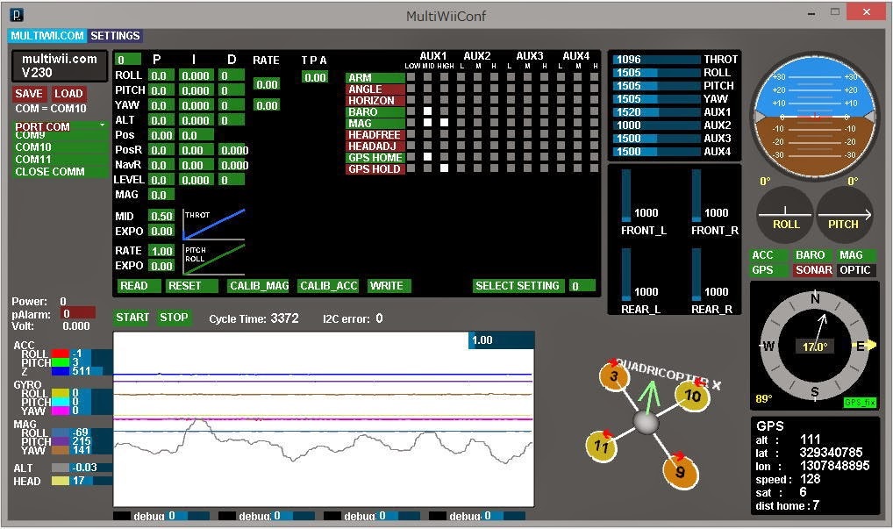Click motor 10 on quadcopter diagram
This screenshot has height=529, width=893.
[x=692, y=396]
